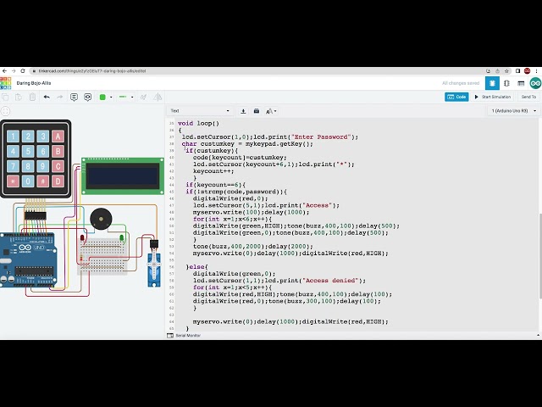Click keypad key 5
Viewport: 542px width, 407px height.
pos(28,151)
